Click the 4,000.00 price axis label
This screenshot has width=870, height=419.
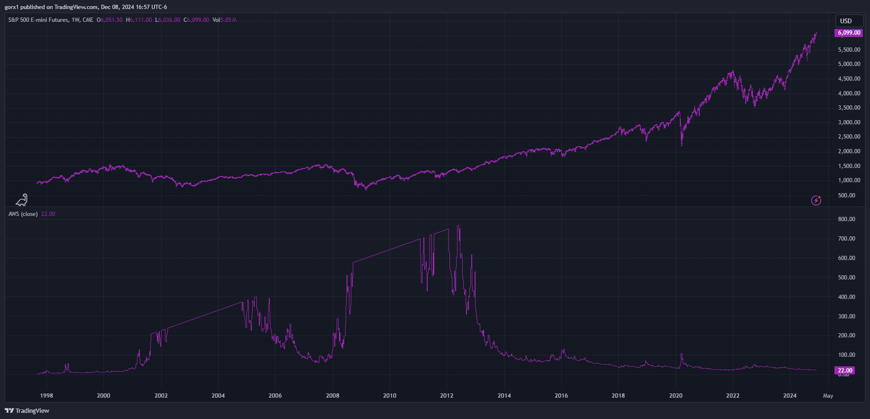(x=849, y=93)
